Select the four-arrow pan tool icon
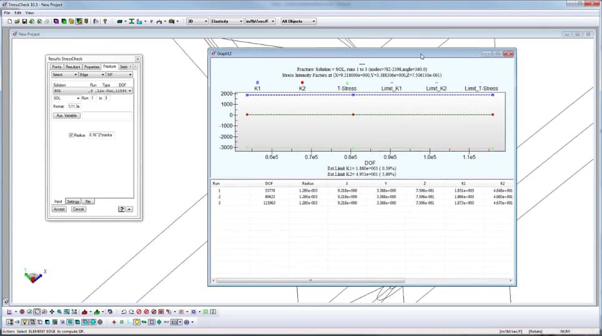This screenshot has width=602, height=336. pyautogui.click(x=52, y=312)
